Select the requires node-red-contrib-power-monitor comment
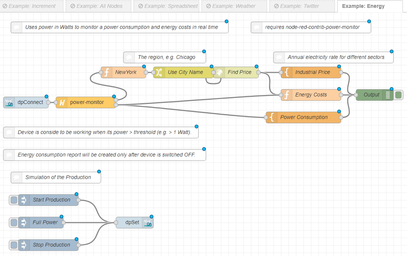This screenshot has width=407, height=256. (x=312, y=27)
